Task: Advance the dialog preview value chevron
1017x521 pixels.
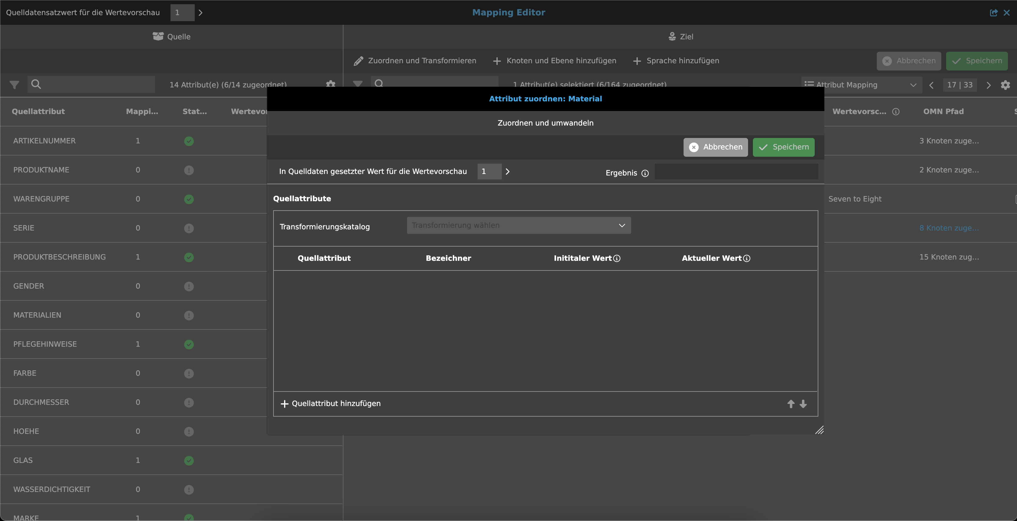Action: point(508,172)
